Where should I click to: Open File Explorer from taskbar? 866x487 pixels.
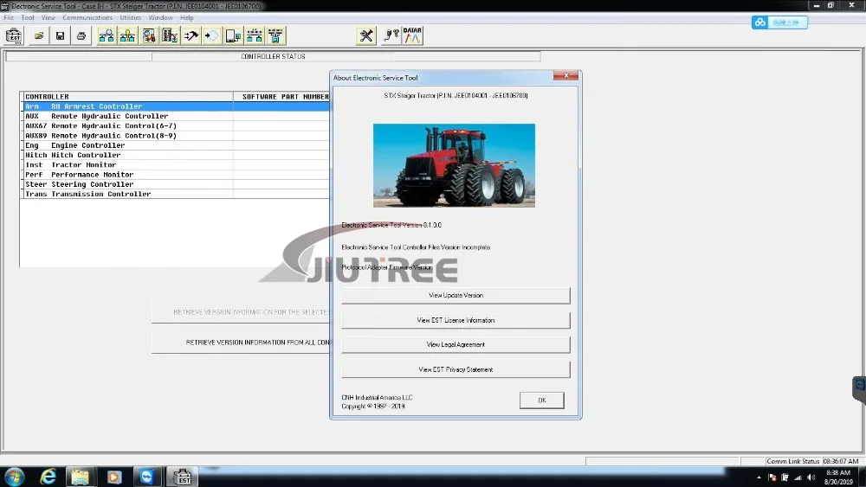81,477
